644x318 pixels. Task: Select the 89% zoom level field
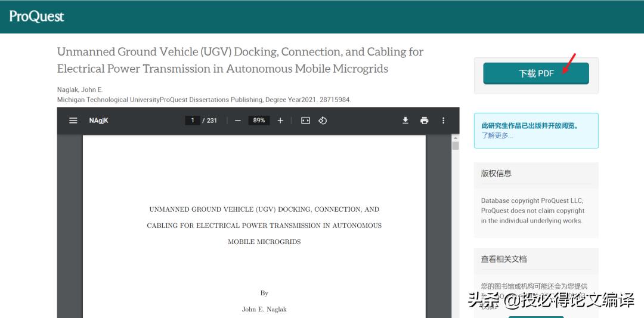259,121
